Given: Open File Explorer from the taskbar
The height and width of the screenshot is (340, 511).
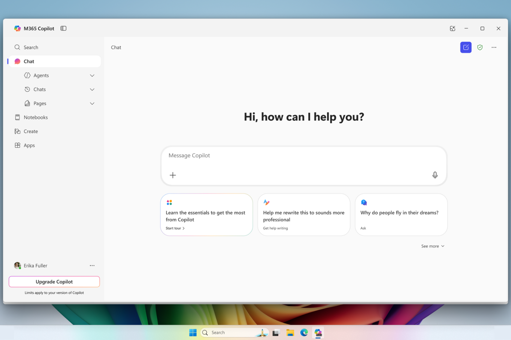Looking at the screenshot, I should click(x=290, y=333).
